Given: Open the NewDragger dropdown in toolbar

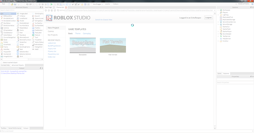Looking at the screenshot, I should click(x=98, y=4).
